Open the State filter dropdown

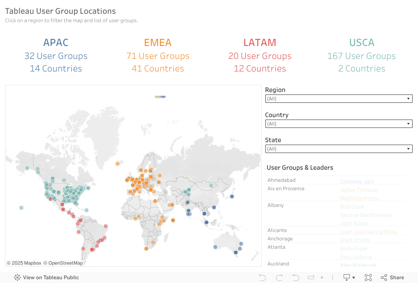coord(339,149)
